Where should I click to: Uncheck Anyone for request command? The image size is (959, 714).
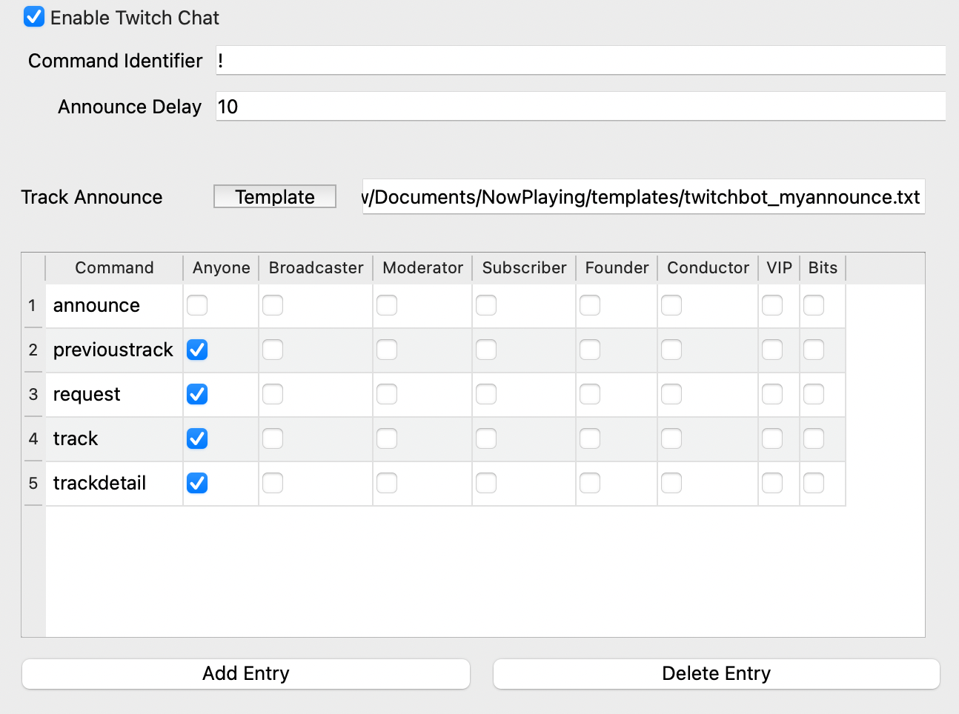pyautogui.click(x=197, y=394)
